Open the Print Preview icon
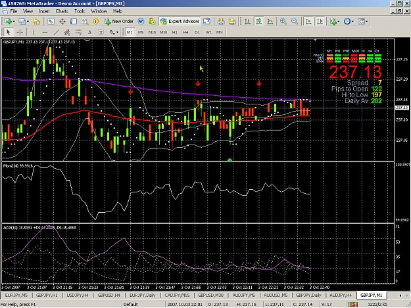The image size is (411, 308). click(x=232, y=21)
